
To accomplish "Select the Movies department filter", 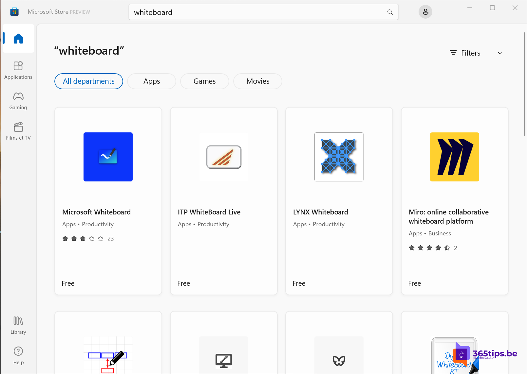I will 257,81.
